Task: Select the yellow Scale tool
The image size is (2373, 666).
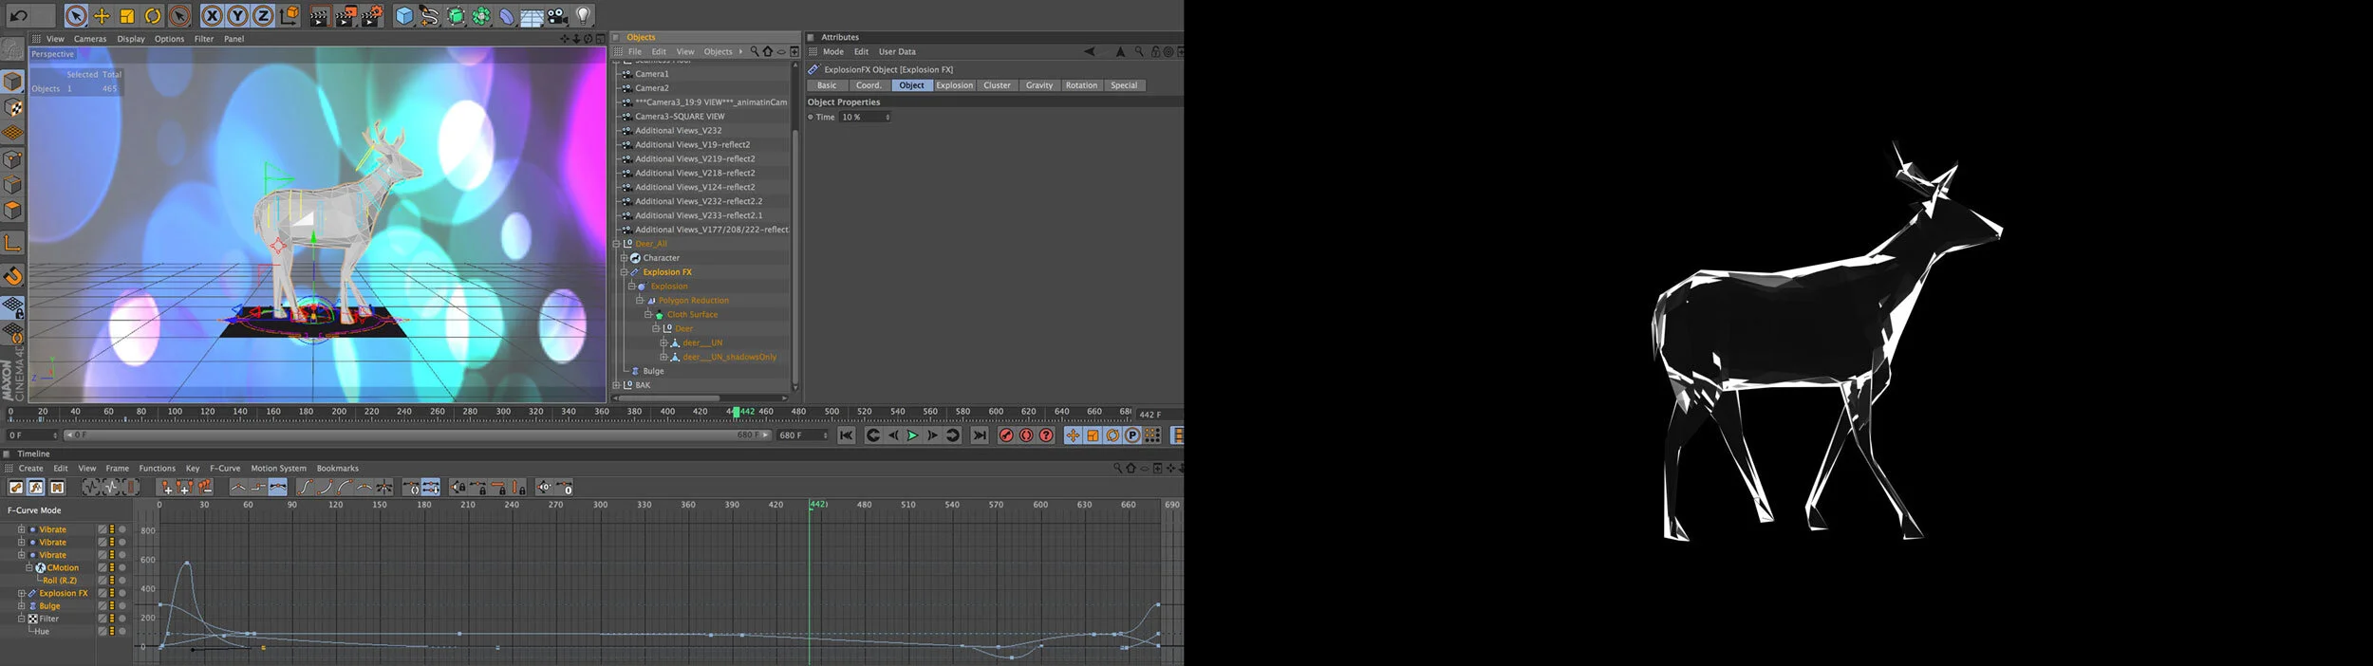Action: click(127, 15)
